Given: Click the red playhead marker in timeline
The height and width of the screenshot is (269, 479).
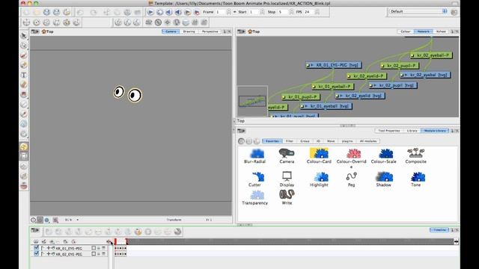Looking at the screenshot, I should pos(115,241).
